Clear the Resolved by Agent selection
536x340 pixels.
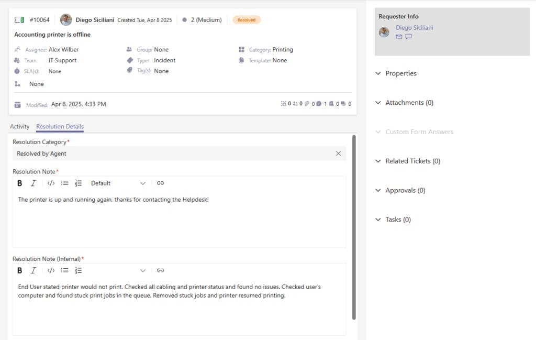tap(338, 153)
